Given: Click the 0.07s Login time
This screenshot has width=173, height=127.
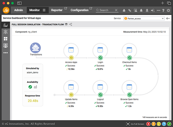Looking at the screenshot, I should pos(100,69).
